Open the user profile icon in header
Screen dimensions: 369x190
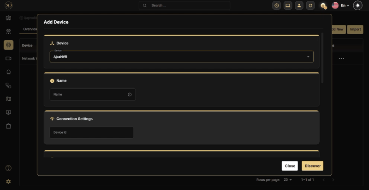299,6
